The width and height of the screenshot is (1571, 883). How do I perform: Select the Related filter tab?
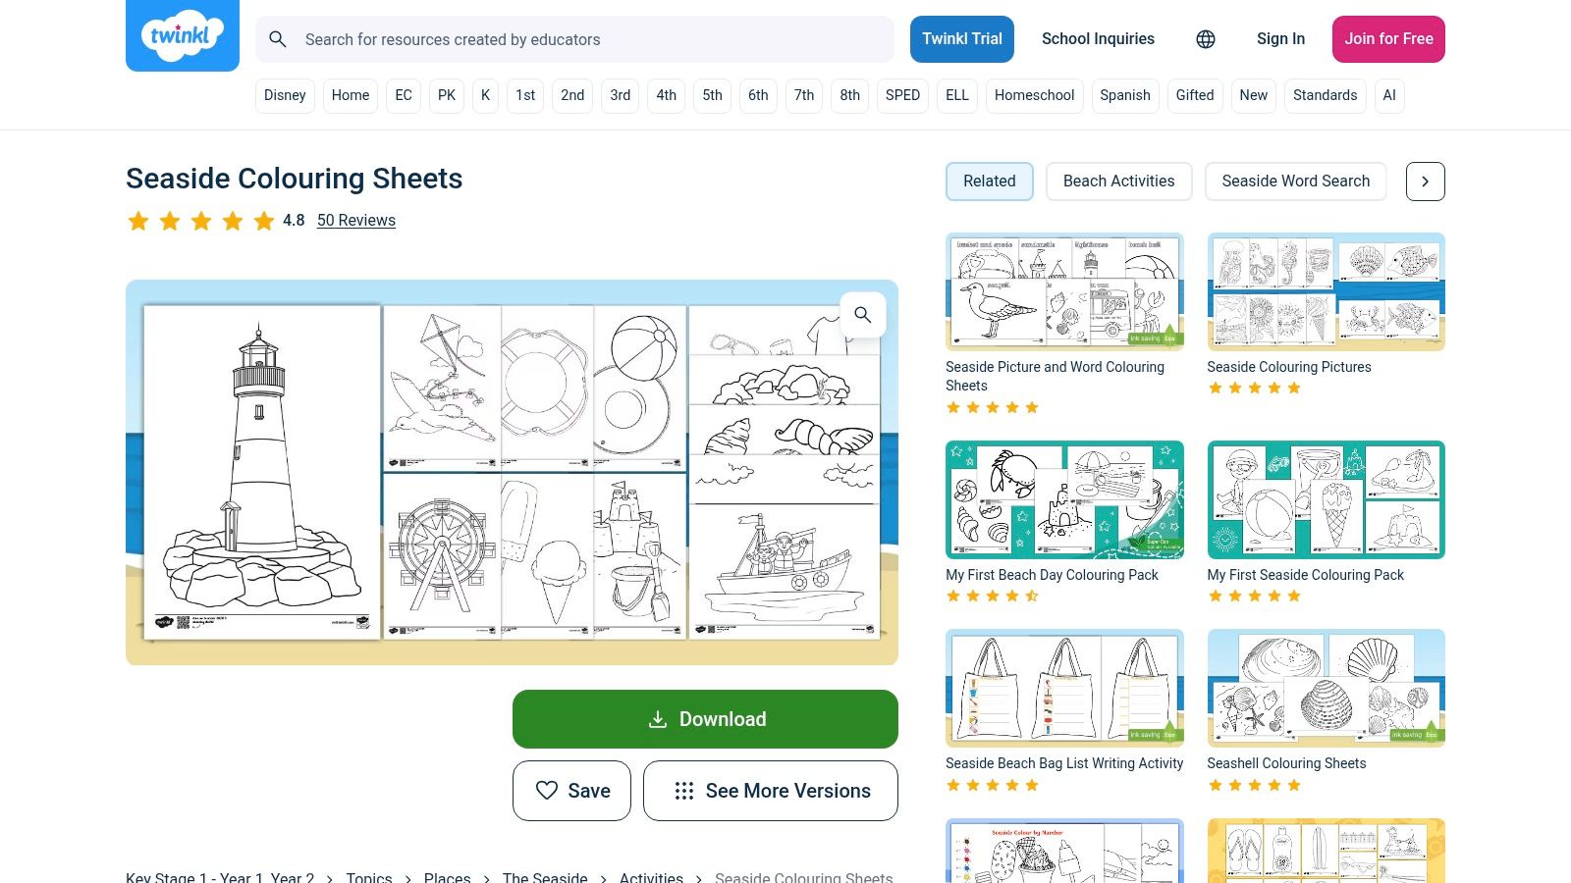tap(989, 181)
